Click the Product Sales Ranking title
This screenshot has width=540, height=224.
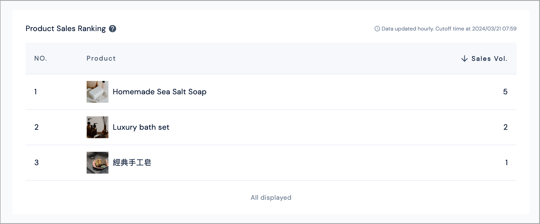point(66,29)
